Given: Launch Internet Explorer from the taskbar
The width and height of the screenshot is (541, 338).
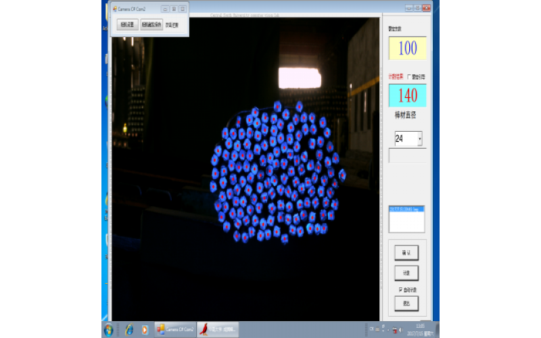Looking at the screenshot, I should pyautogui.click(x=129, y=330).
